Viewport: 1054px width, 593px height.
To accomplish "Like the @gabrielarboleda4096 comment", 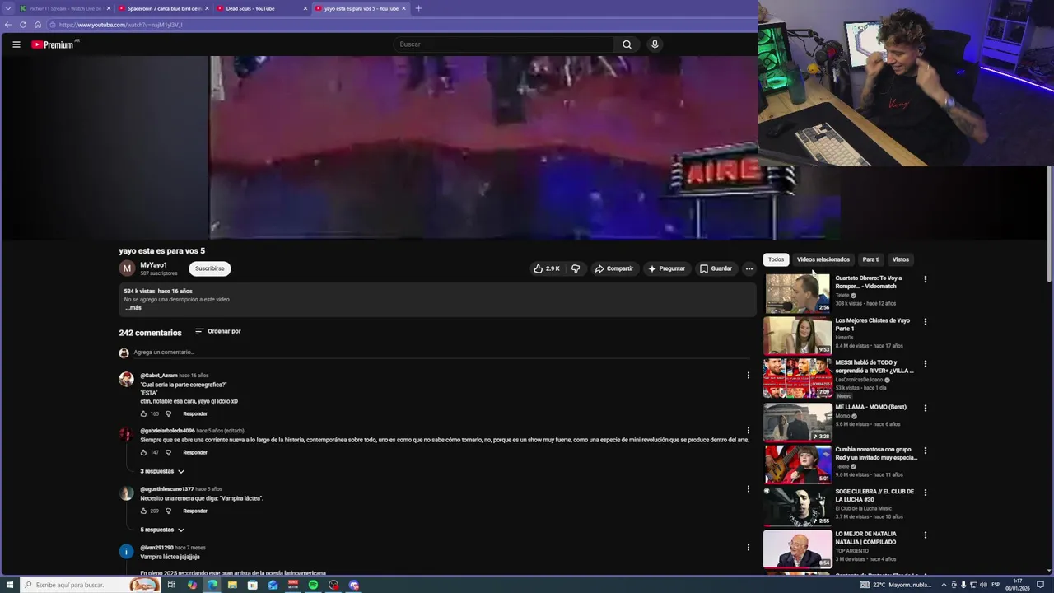I will (x=143, y=452).
